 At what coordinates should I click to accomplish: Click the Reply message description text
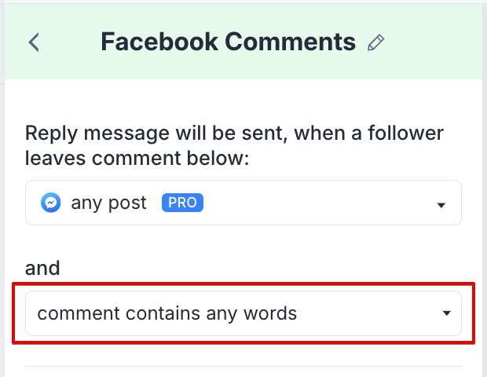(234, 146)
